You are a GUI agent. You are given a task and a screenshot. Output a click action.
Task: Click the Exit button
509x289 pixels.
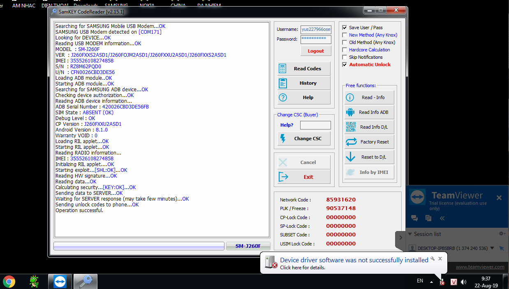[304, 177]
